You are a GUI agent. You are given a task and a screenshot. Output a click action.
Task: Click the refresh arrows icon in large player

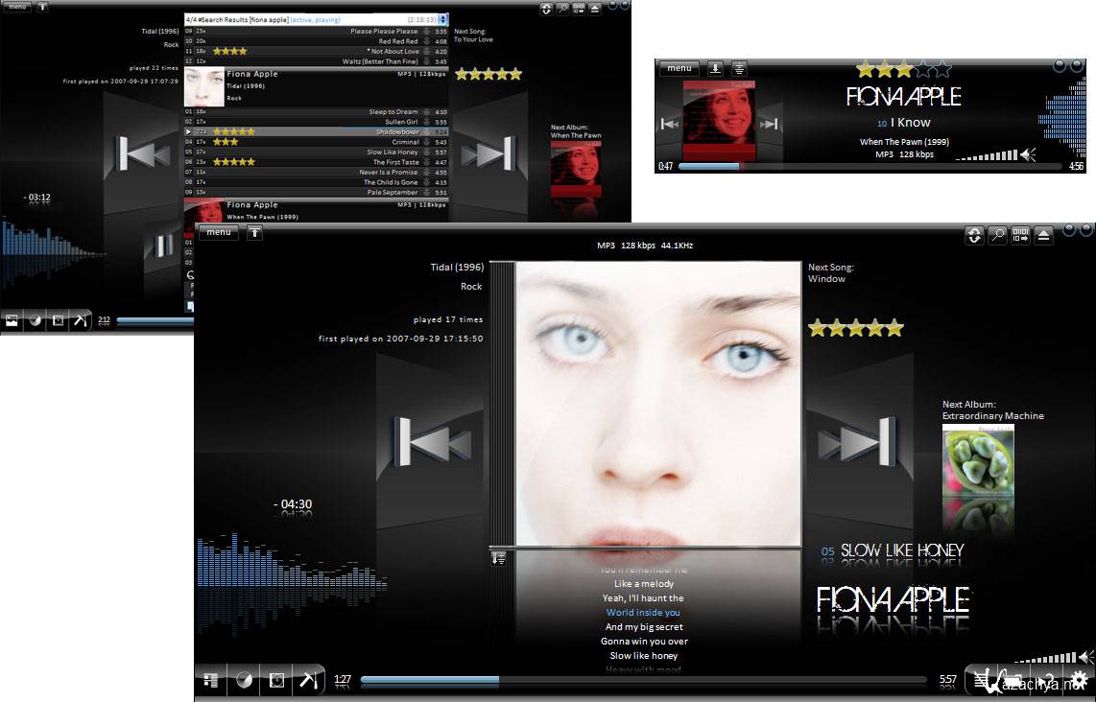974,235
